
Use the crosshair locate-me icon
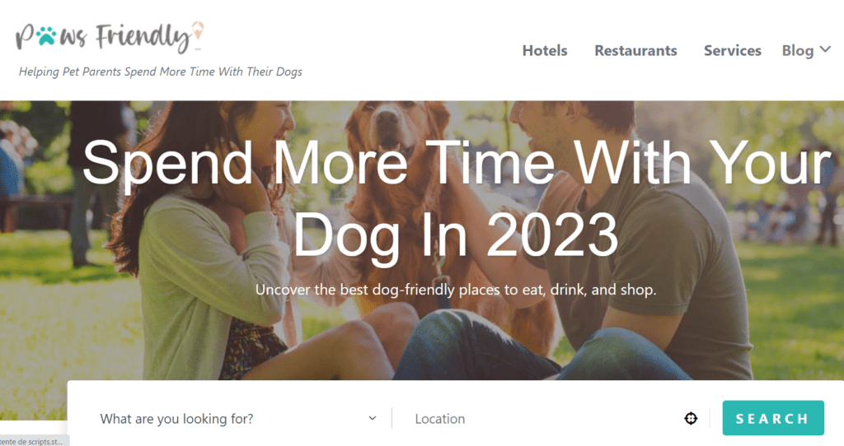click(x=691, y=418)
